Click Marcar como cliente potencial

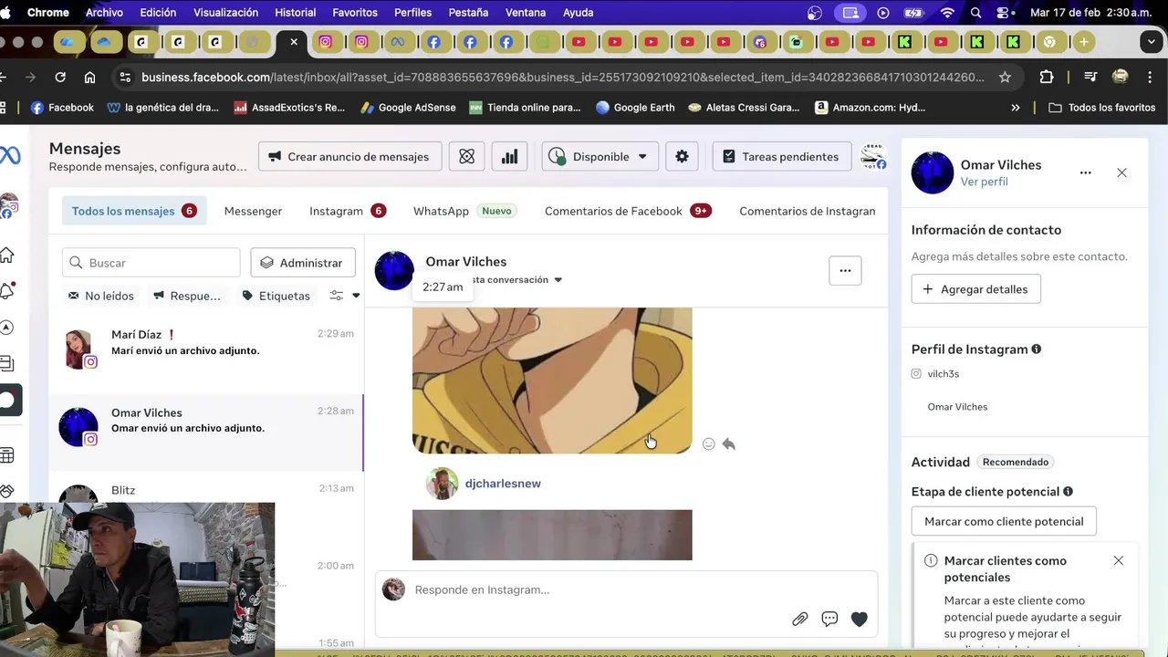[1004, 521]
